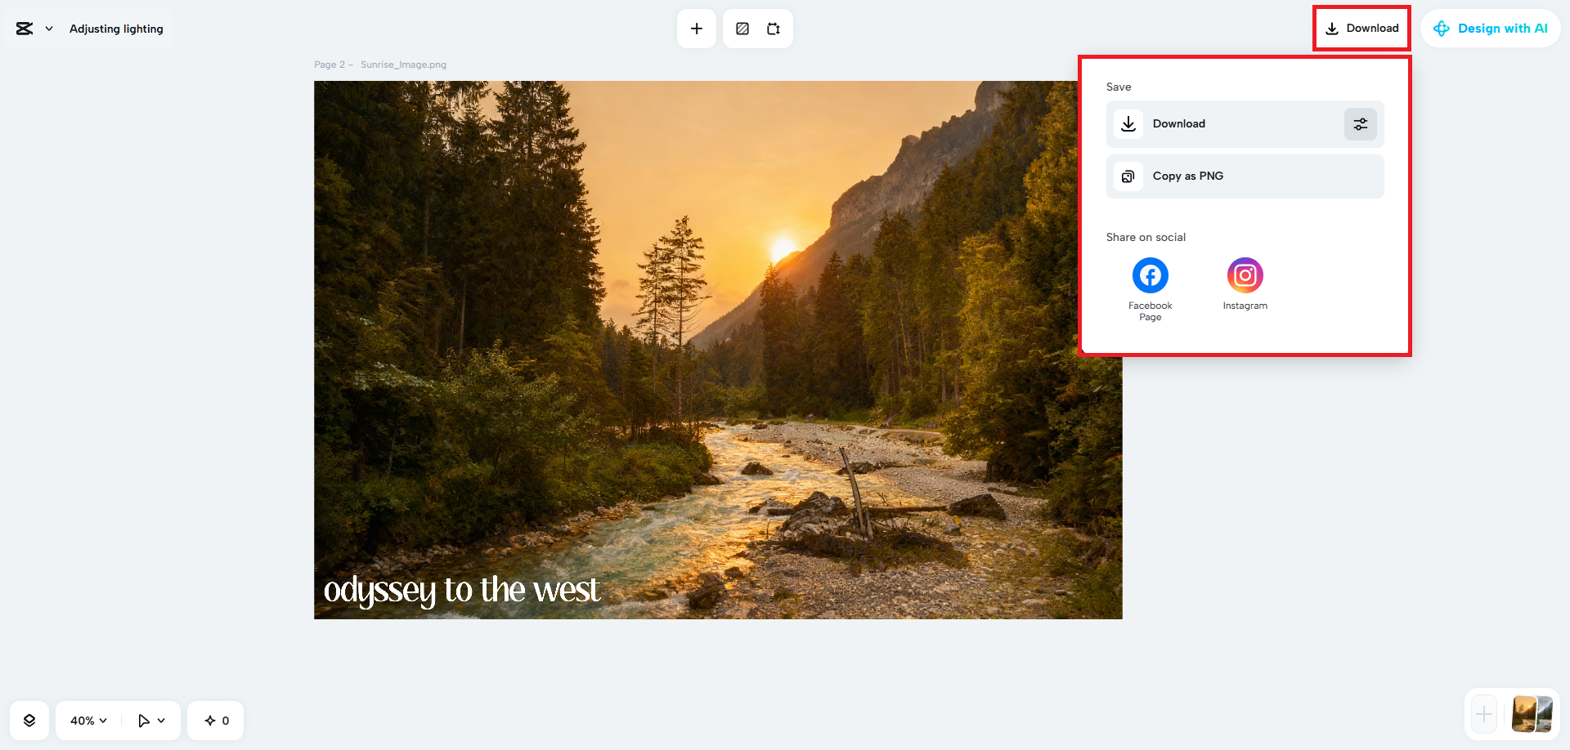Check the sparkle credits counter

(216, 721)
